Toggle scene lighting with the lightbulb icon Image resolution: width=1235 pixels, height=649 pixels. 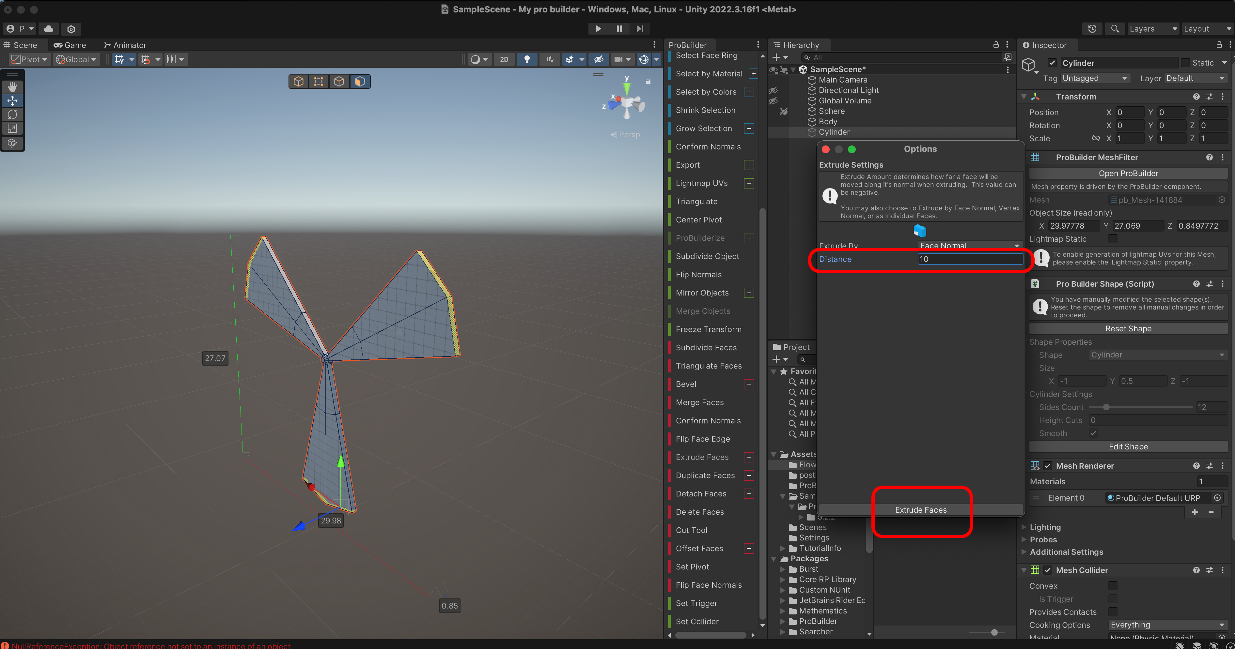pos(526,59)
